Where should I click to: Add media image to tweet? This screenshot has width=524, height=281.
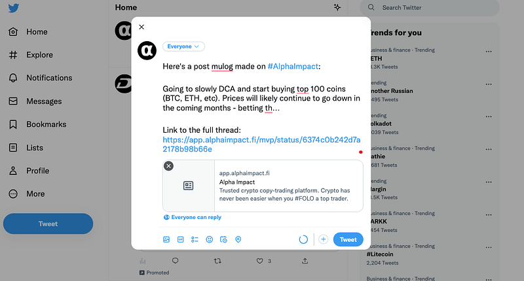point(166,240)
